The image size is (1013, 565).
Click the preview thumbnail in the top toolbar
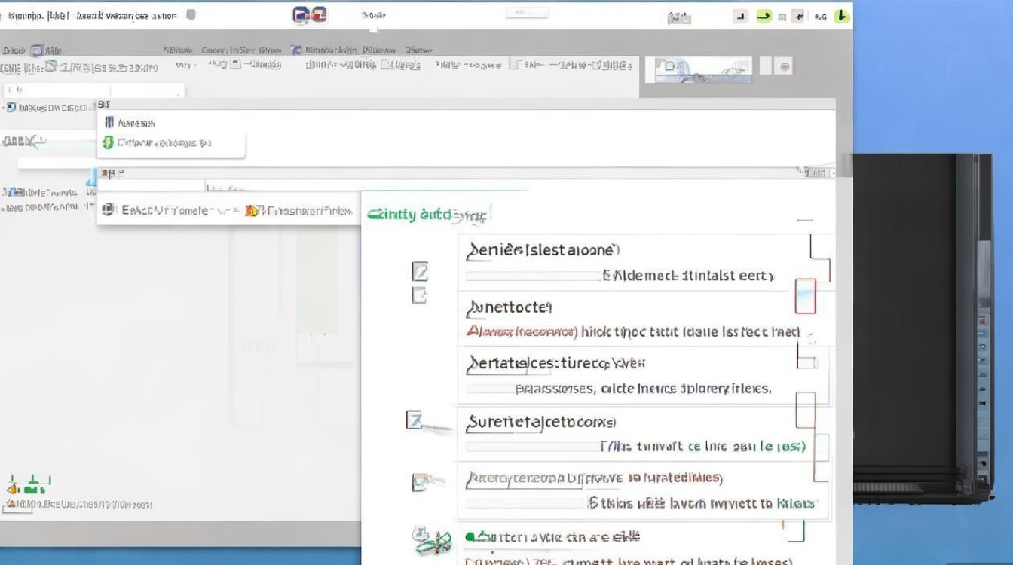(x=703, y=70)
